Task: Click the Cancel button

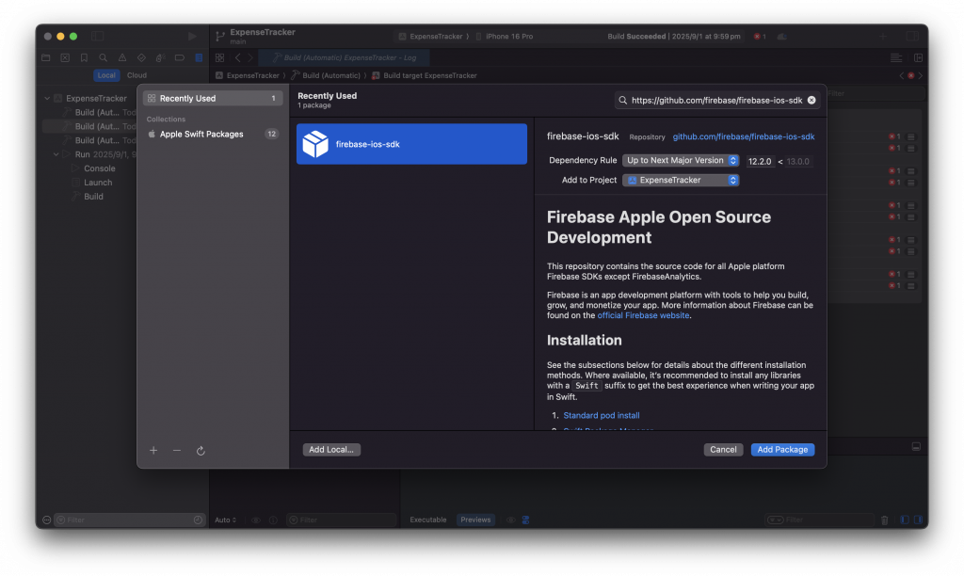Action: 723,450
